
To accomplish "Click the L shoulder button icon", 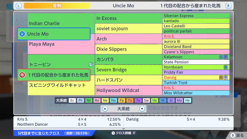I will click(19, 6).
